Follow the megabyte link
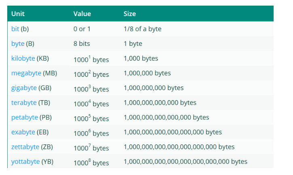This screenshot has height=175, width=293. 25,73
